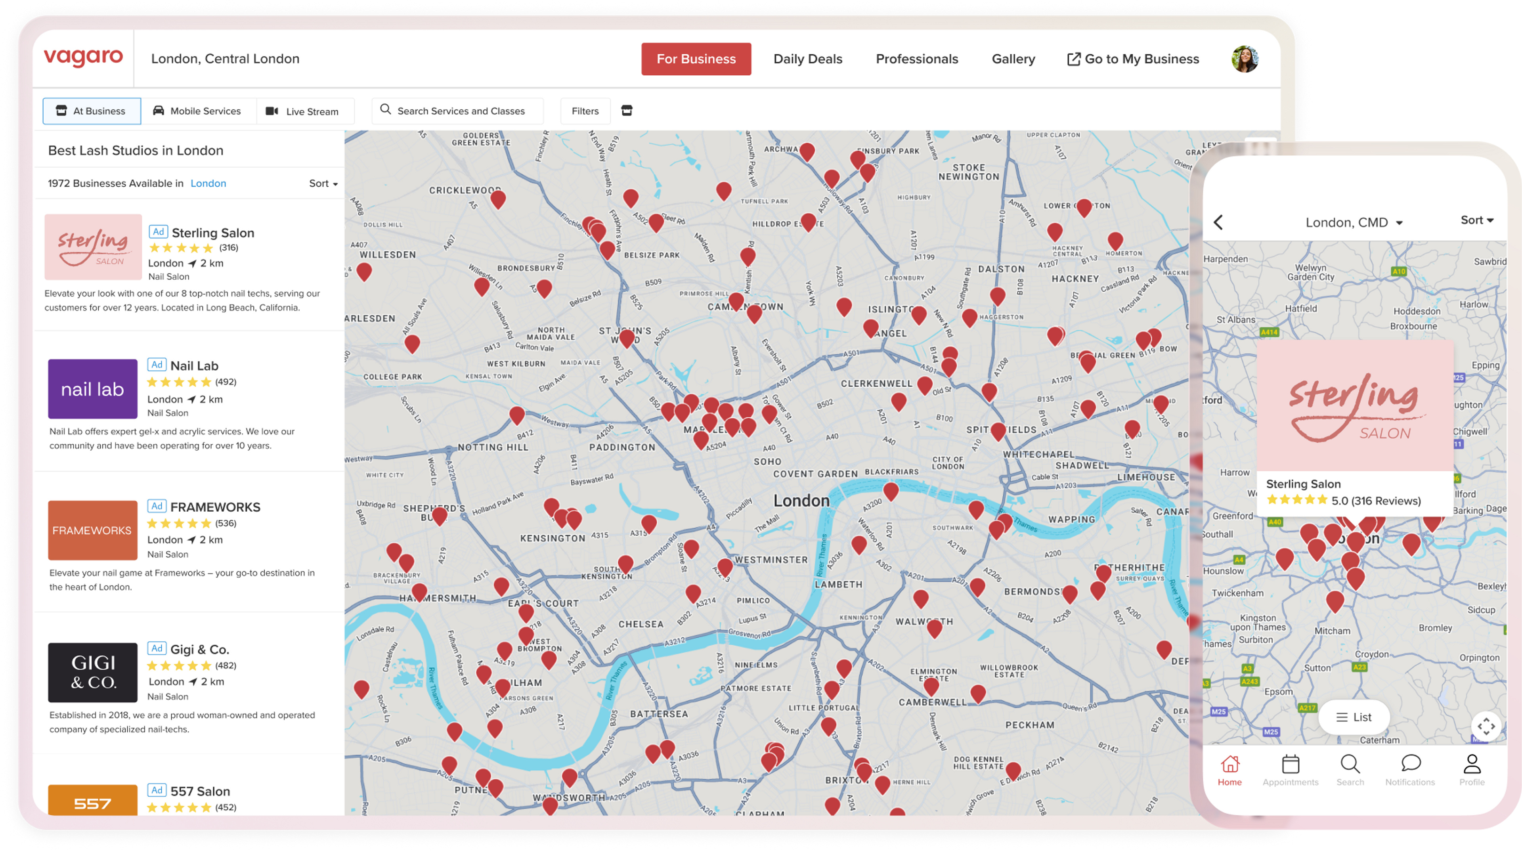The image size is (1522, 851).
Task: Click the Gigi & Co. star rating
Action: pos(179,666)
